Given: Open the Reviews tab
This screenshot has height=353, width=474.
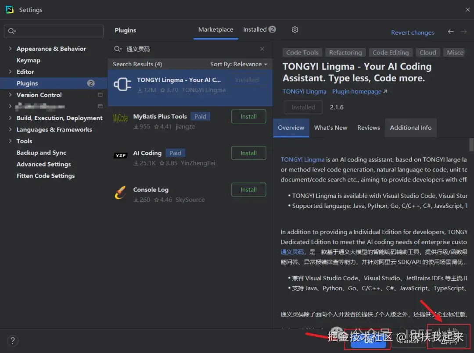Looking at the screenshot, I should pos(369,128).
